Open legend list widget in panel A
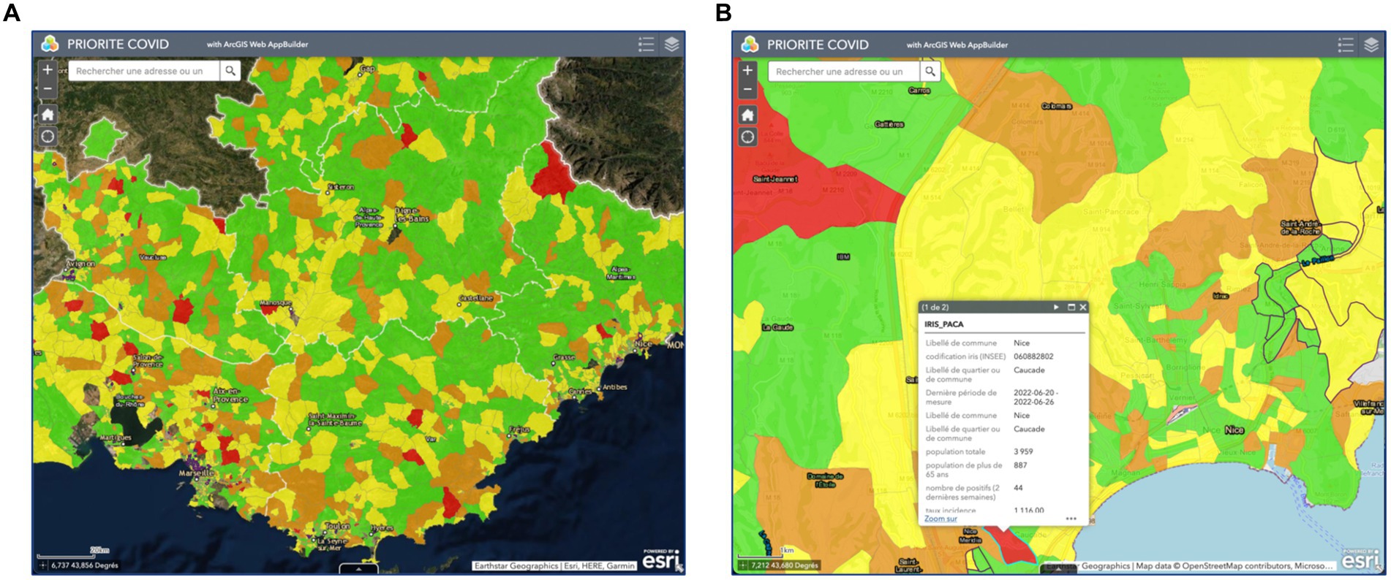The image size is (1391, 580). (646, 45)
